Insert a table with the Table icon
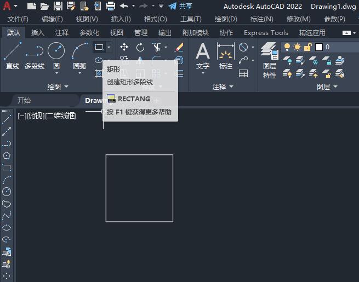 click(243, 73)
